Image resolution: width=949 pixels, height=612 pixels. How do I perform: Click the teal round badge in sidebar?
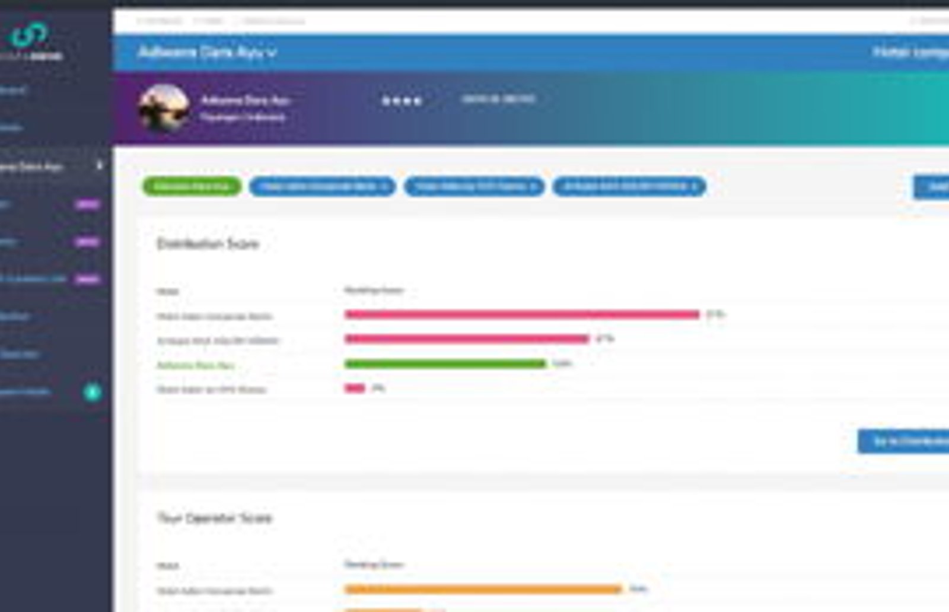93,392
